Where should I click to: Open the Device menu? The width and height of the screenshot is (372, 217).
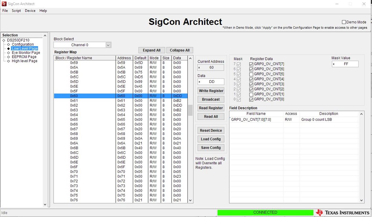[x=30, y=11]
